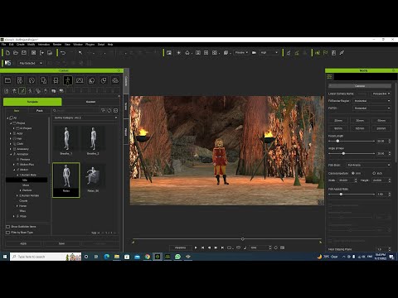Open the Render menu
The image size is (398, 298).
[57, 45]
